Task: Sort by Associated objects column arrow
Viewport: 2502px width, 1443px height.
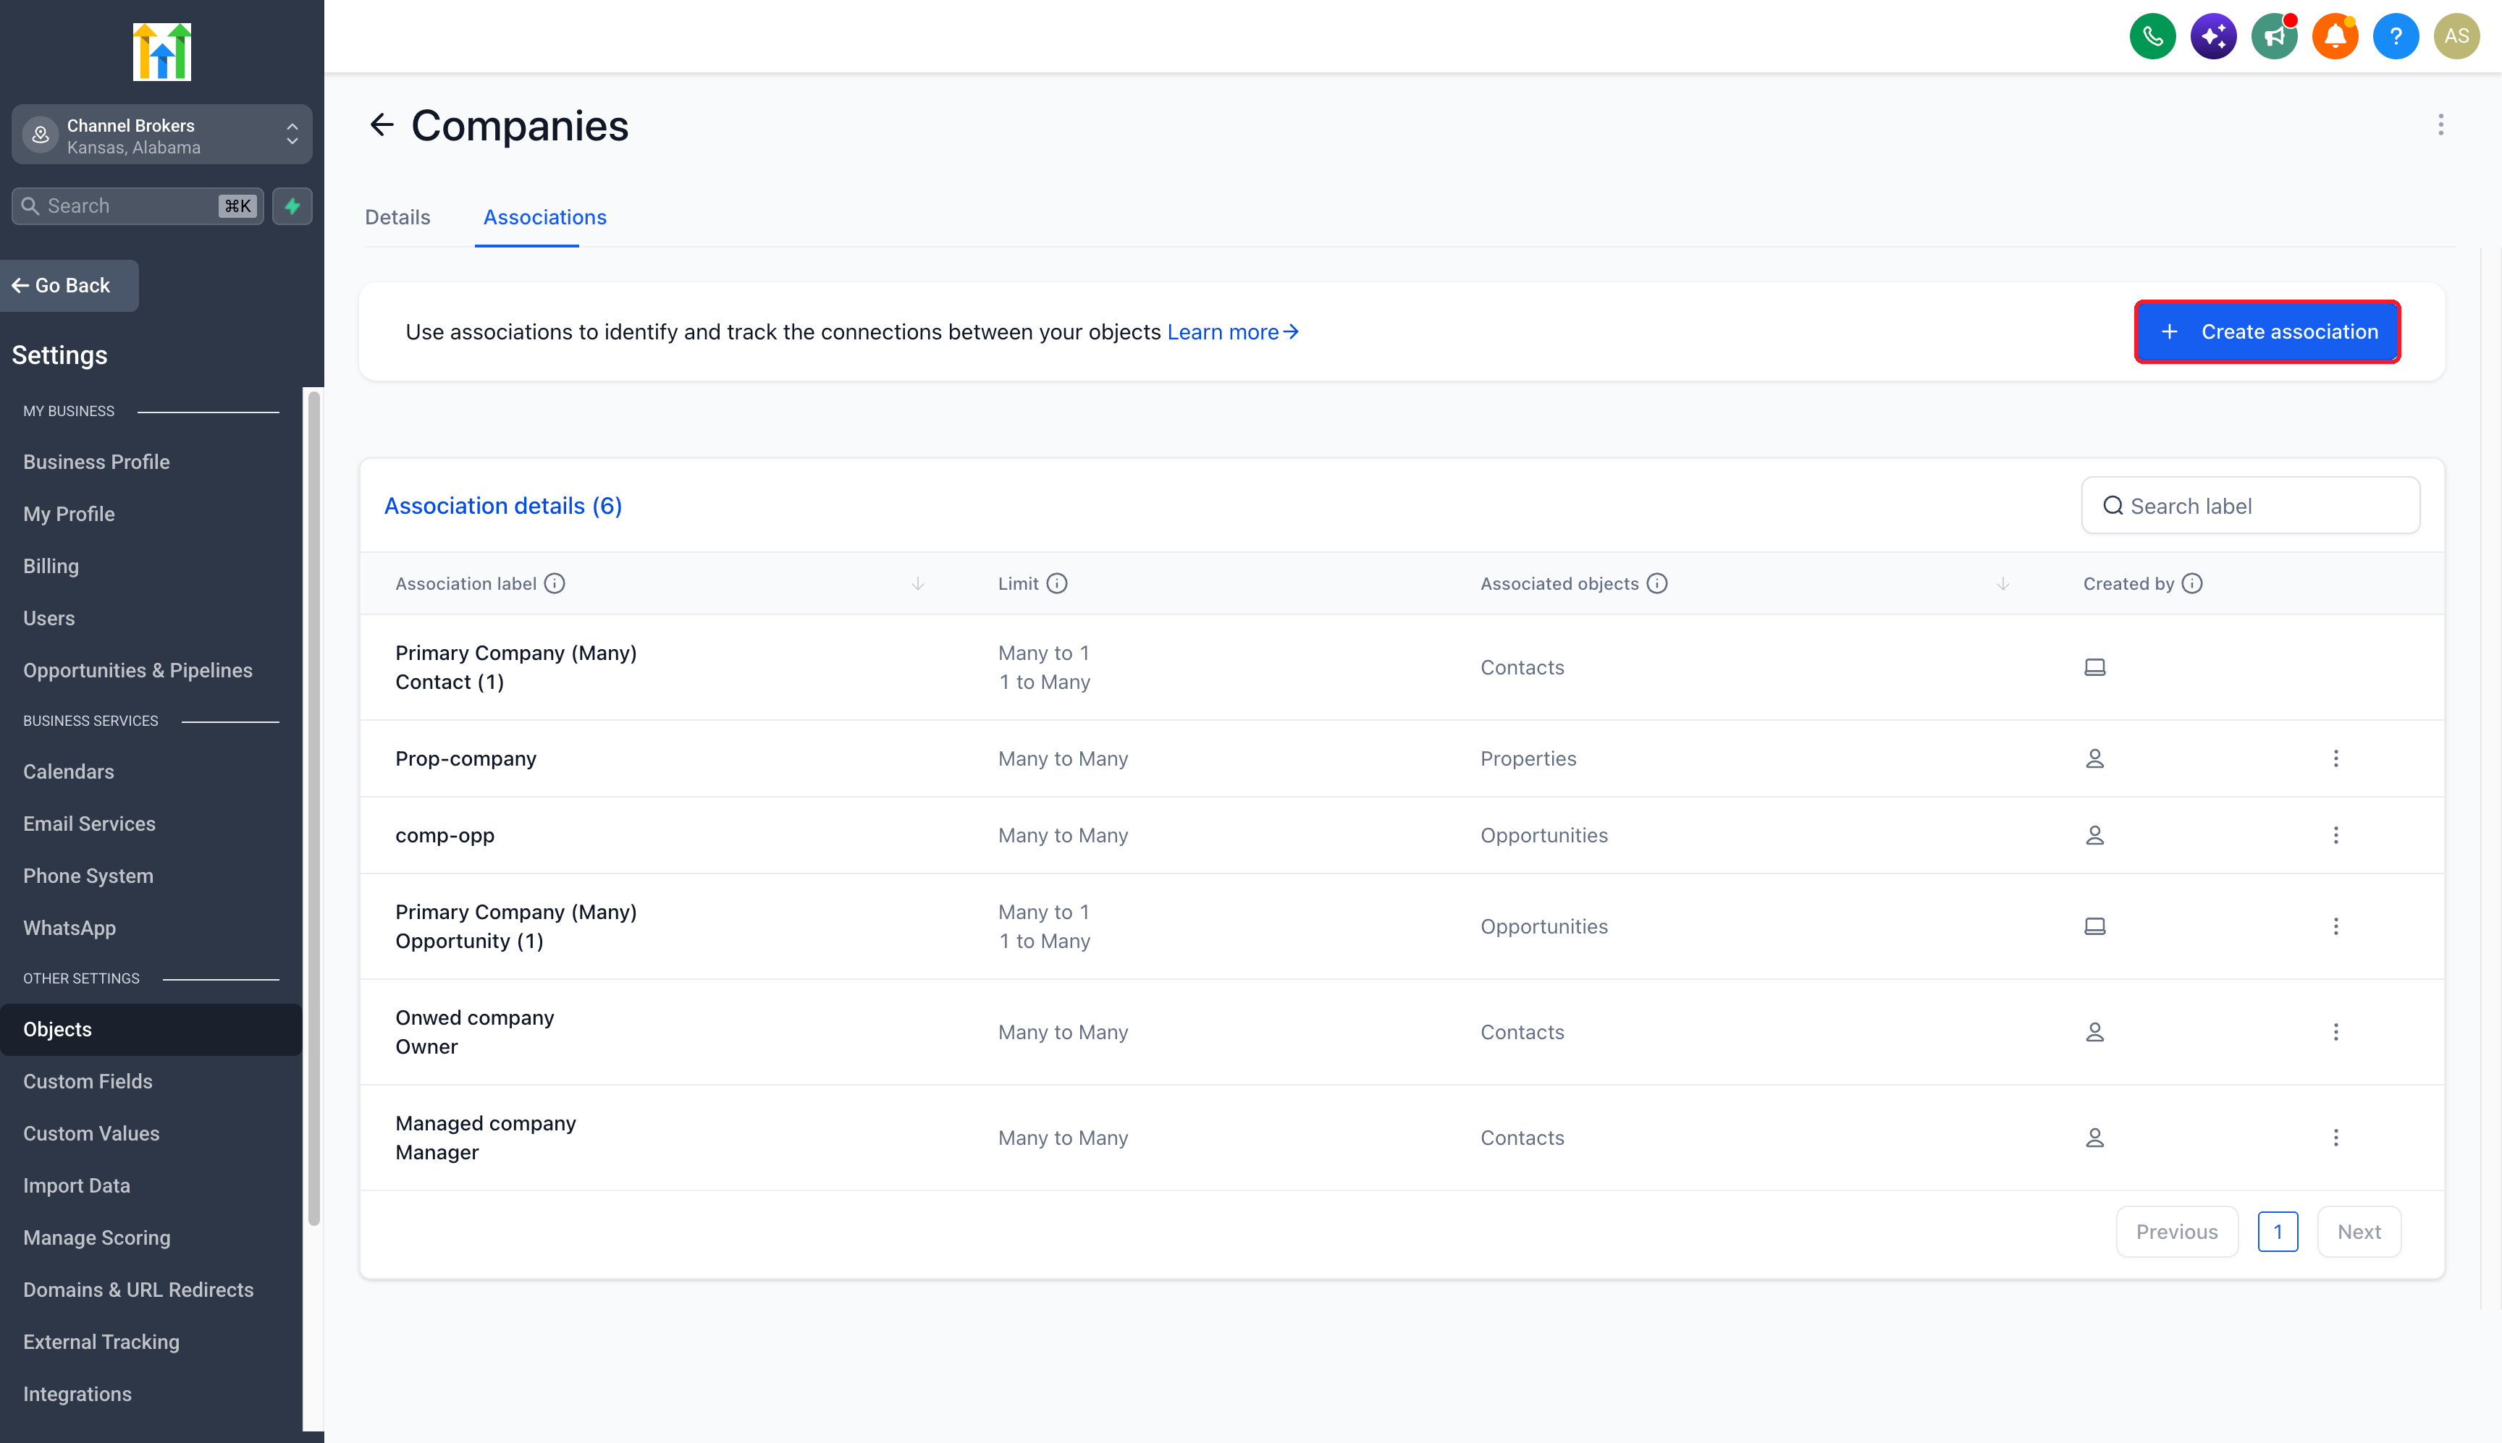Action: pyautogui.click(x=2002, y=584)
